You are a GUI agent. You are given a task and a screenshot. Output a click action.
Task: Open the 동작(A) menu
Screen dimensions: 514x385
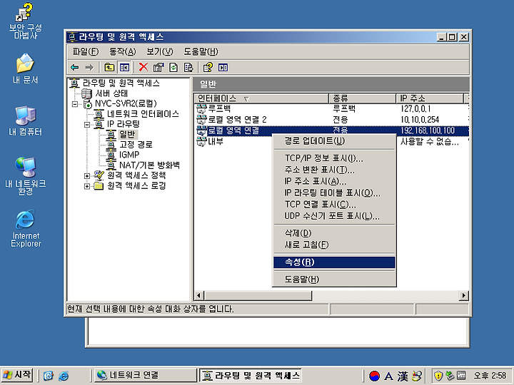[123, 52]
